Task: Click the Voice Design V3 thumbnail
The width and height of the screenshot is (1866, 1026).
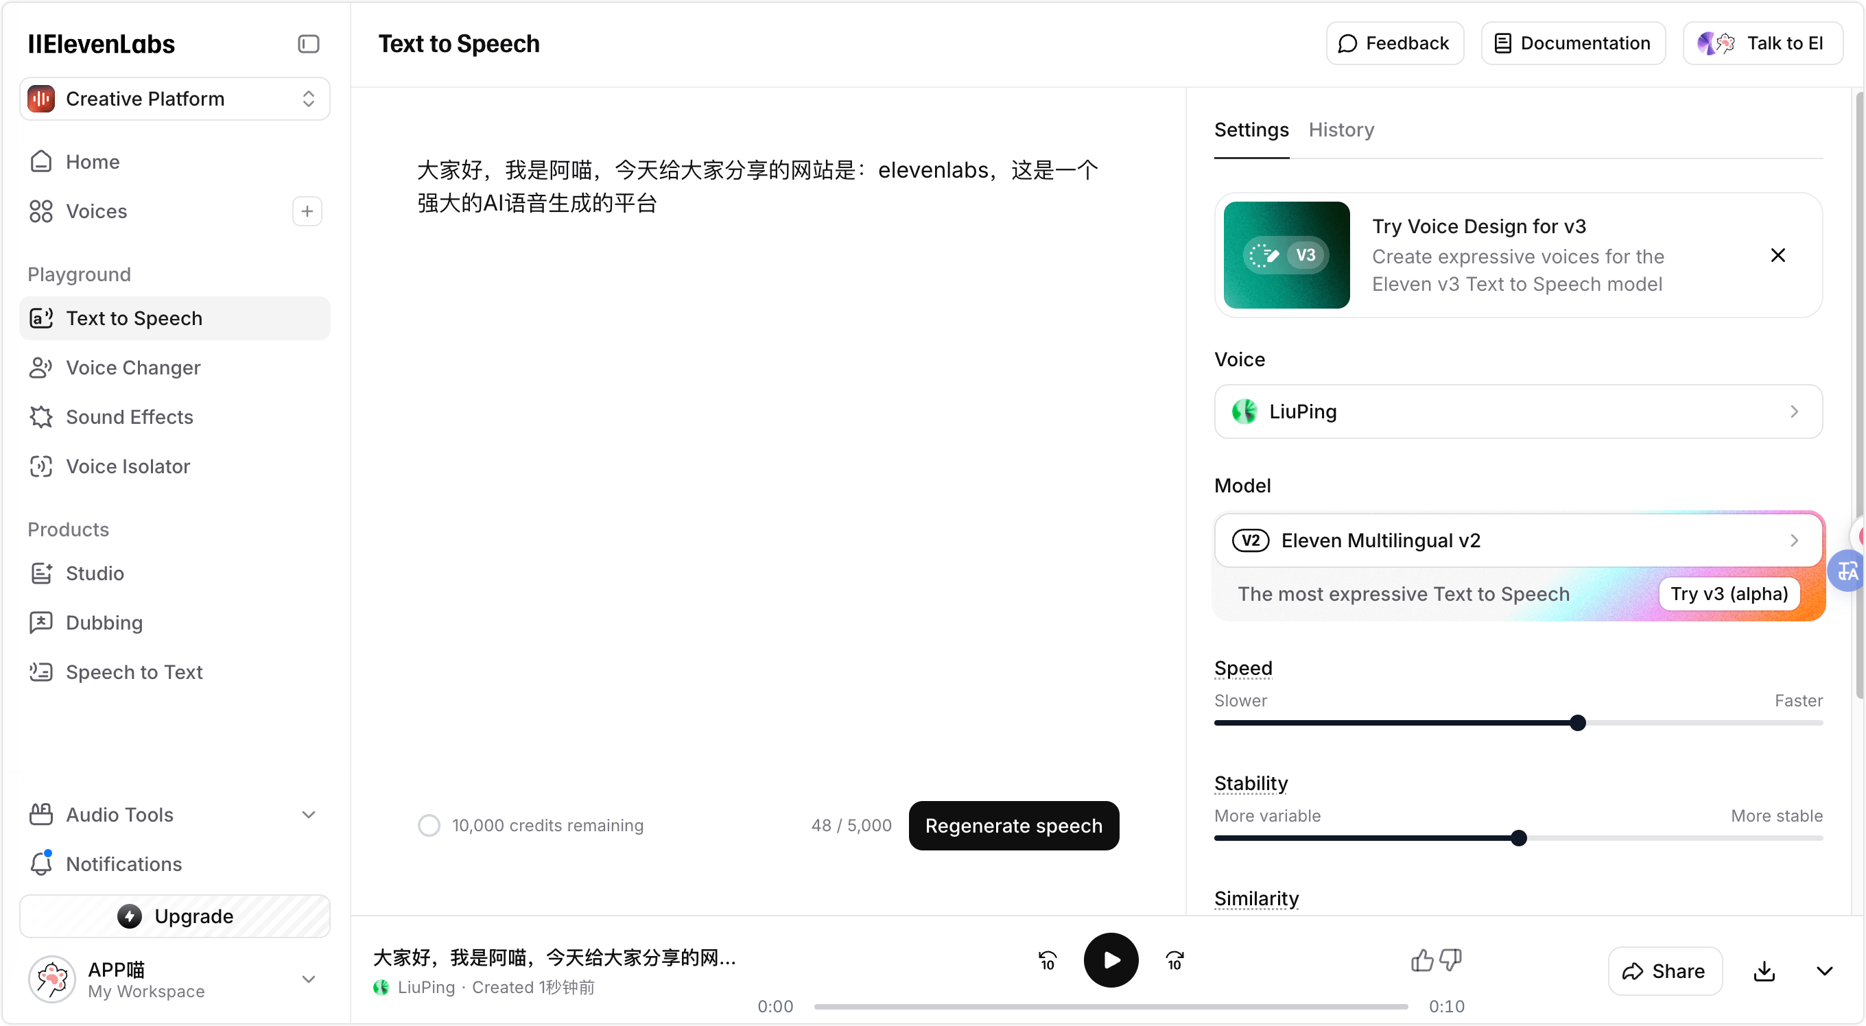Action: click(x=1286, y=255)
